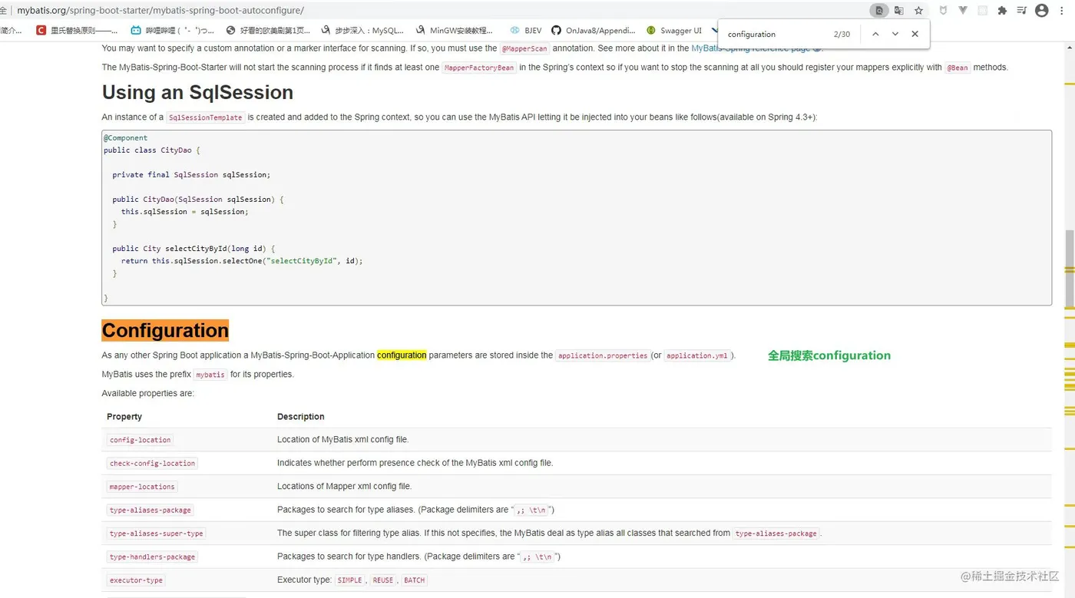Click the BATCH executor type value
The height and width of the screenshot is (598, 1075).
[414, 580]
